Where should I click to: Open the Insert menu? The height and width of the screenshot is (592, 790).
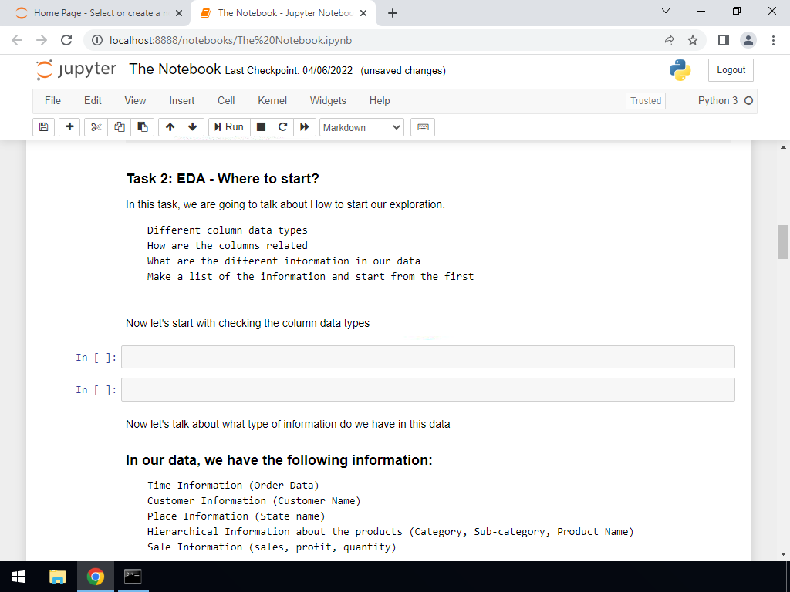pos(182,101)
